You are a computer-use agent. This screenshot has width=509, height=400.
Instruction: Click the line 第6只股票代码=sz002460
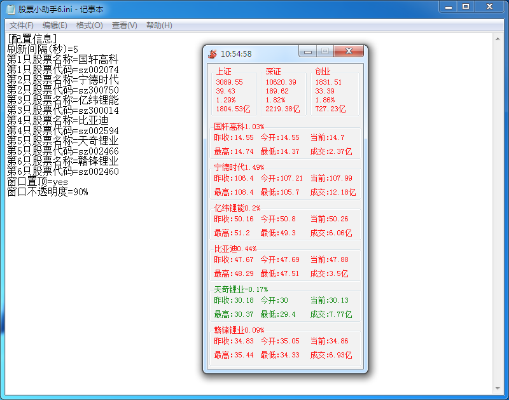pyautogui.click(x=62, y=171)
